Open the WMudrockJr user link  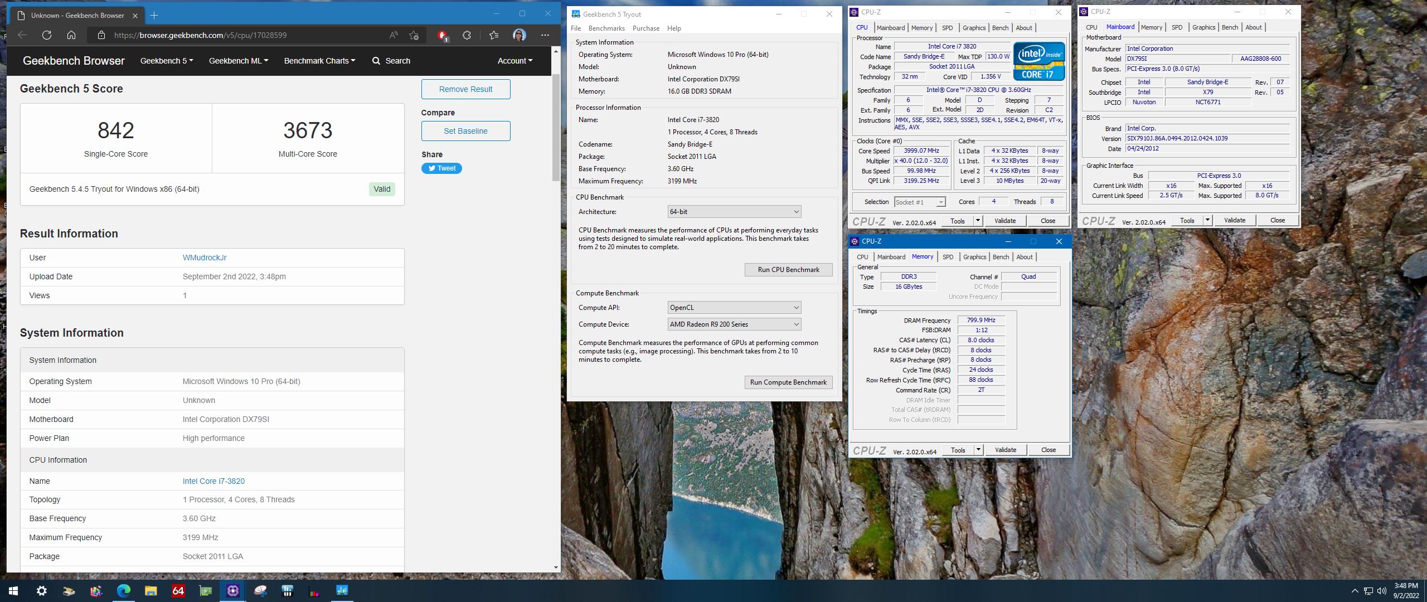coord(205,258)
